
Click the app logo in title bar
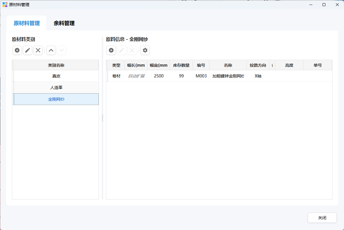click(x=5, y=5)
